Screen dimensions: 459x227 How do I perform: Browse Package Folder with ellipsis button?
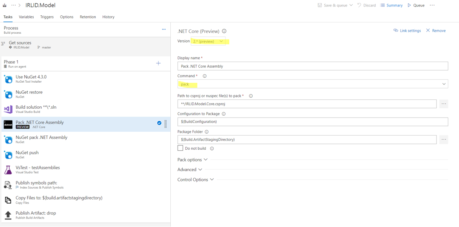pyautogui.click(x=444, y=140)
